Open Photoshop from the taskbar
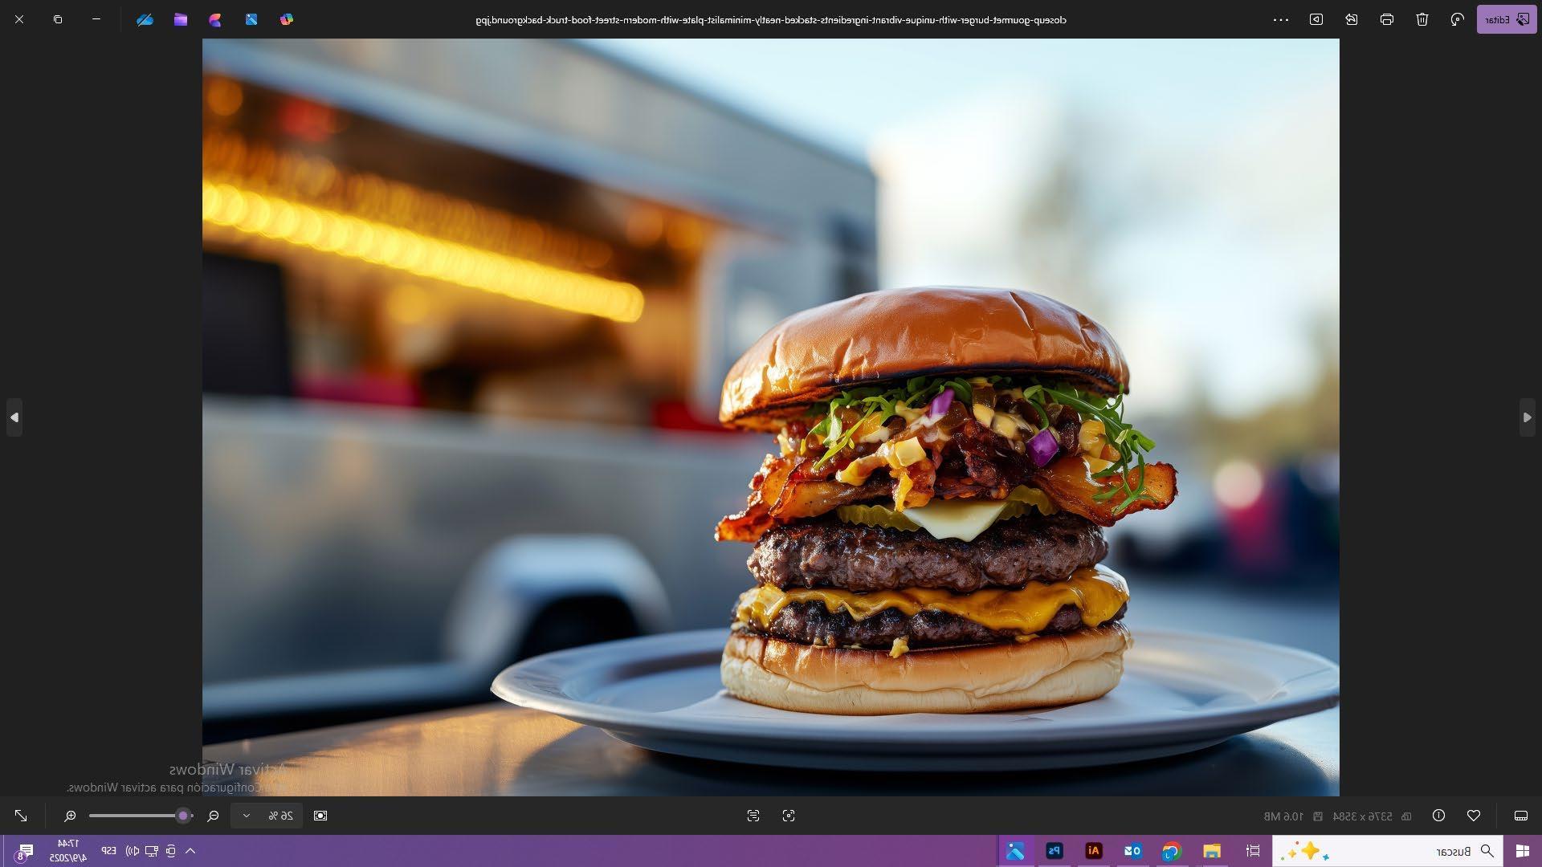The image size is (1542, 867). [1055, 851]
